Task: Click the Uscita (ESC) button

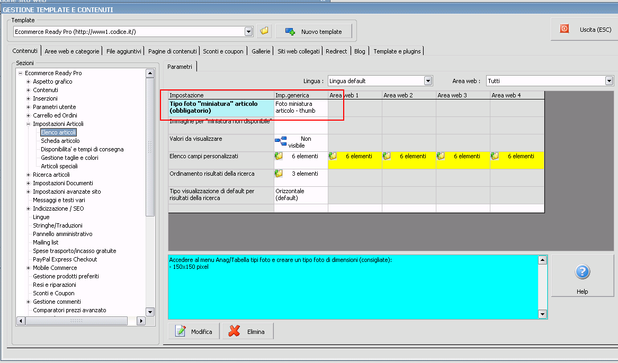Action: point(585,30)
